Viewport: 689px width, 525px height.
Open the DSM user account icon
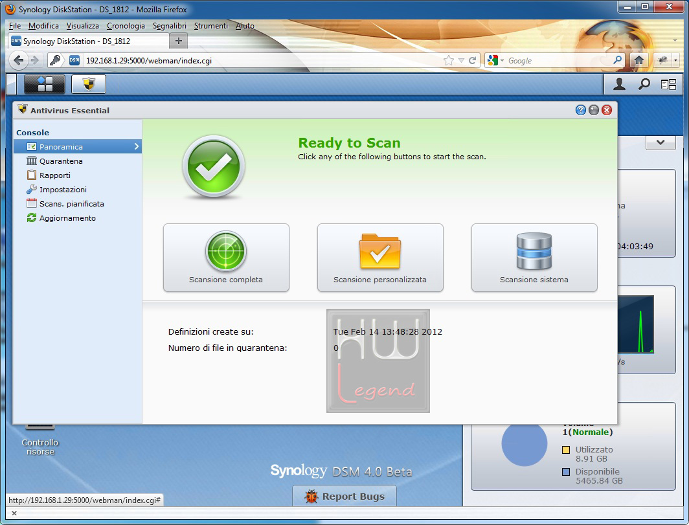click(619, 84)
